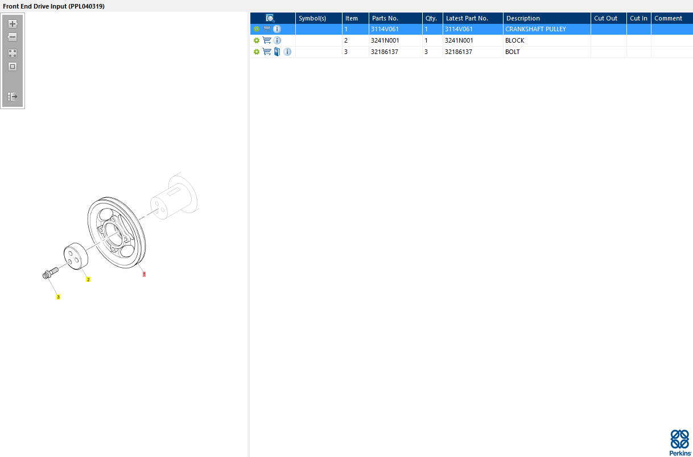Open info icon for BOLT row
This screenshot has width=693, height=457.
287,52
